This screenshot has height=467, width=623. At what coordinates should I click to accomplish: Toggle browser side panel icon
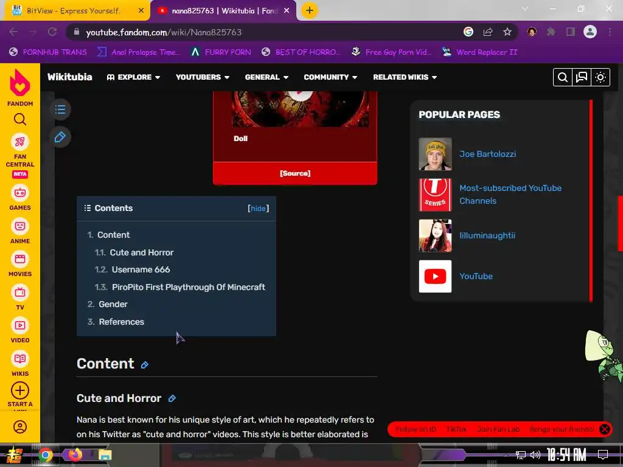[571, 32]
